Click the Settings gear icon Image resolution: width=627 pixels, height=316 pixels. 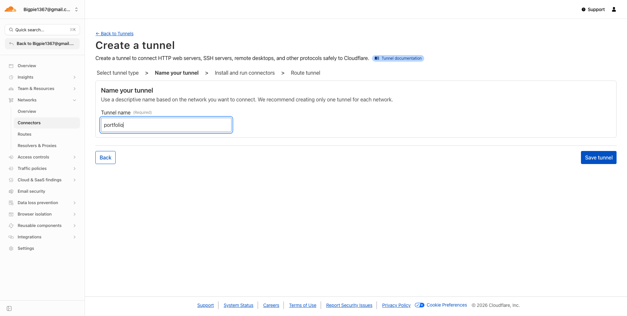click(11, 248)
